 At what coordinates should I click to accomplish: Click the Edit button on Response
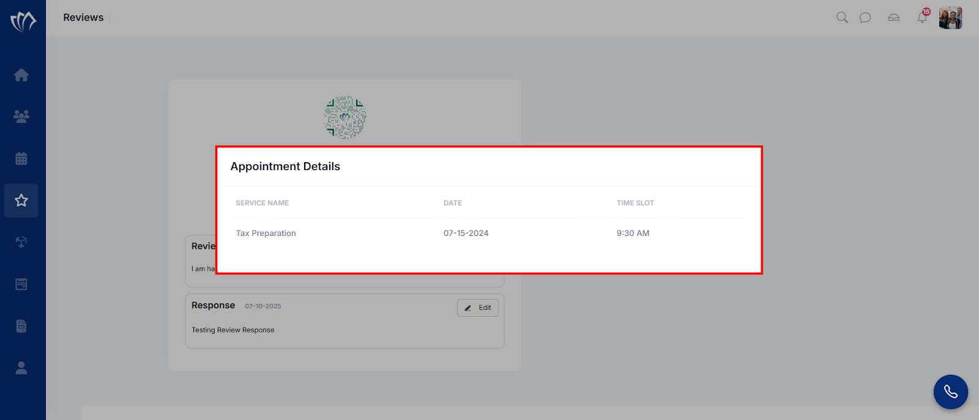pos(478,308)
